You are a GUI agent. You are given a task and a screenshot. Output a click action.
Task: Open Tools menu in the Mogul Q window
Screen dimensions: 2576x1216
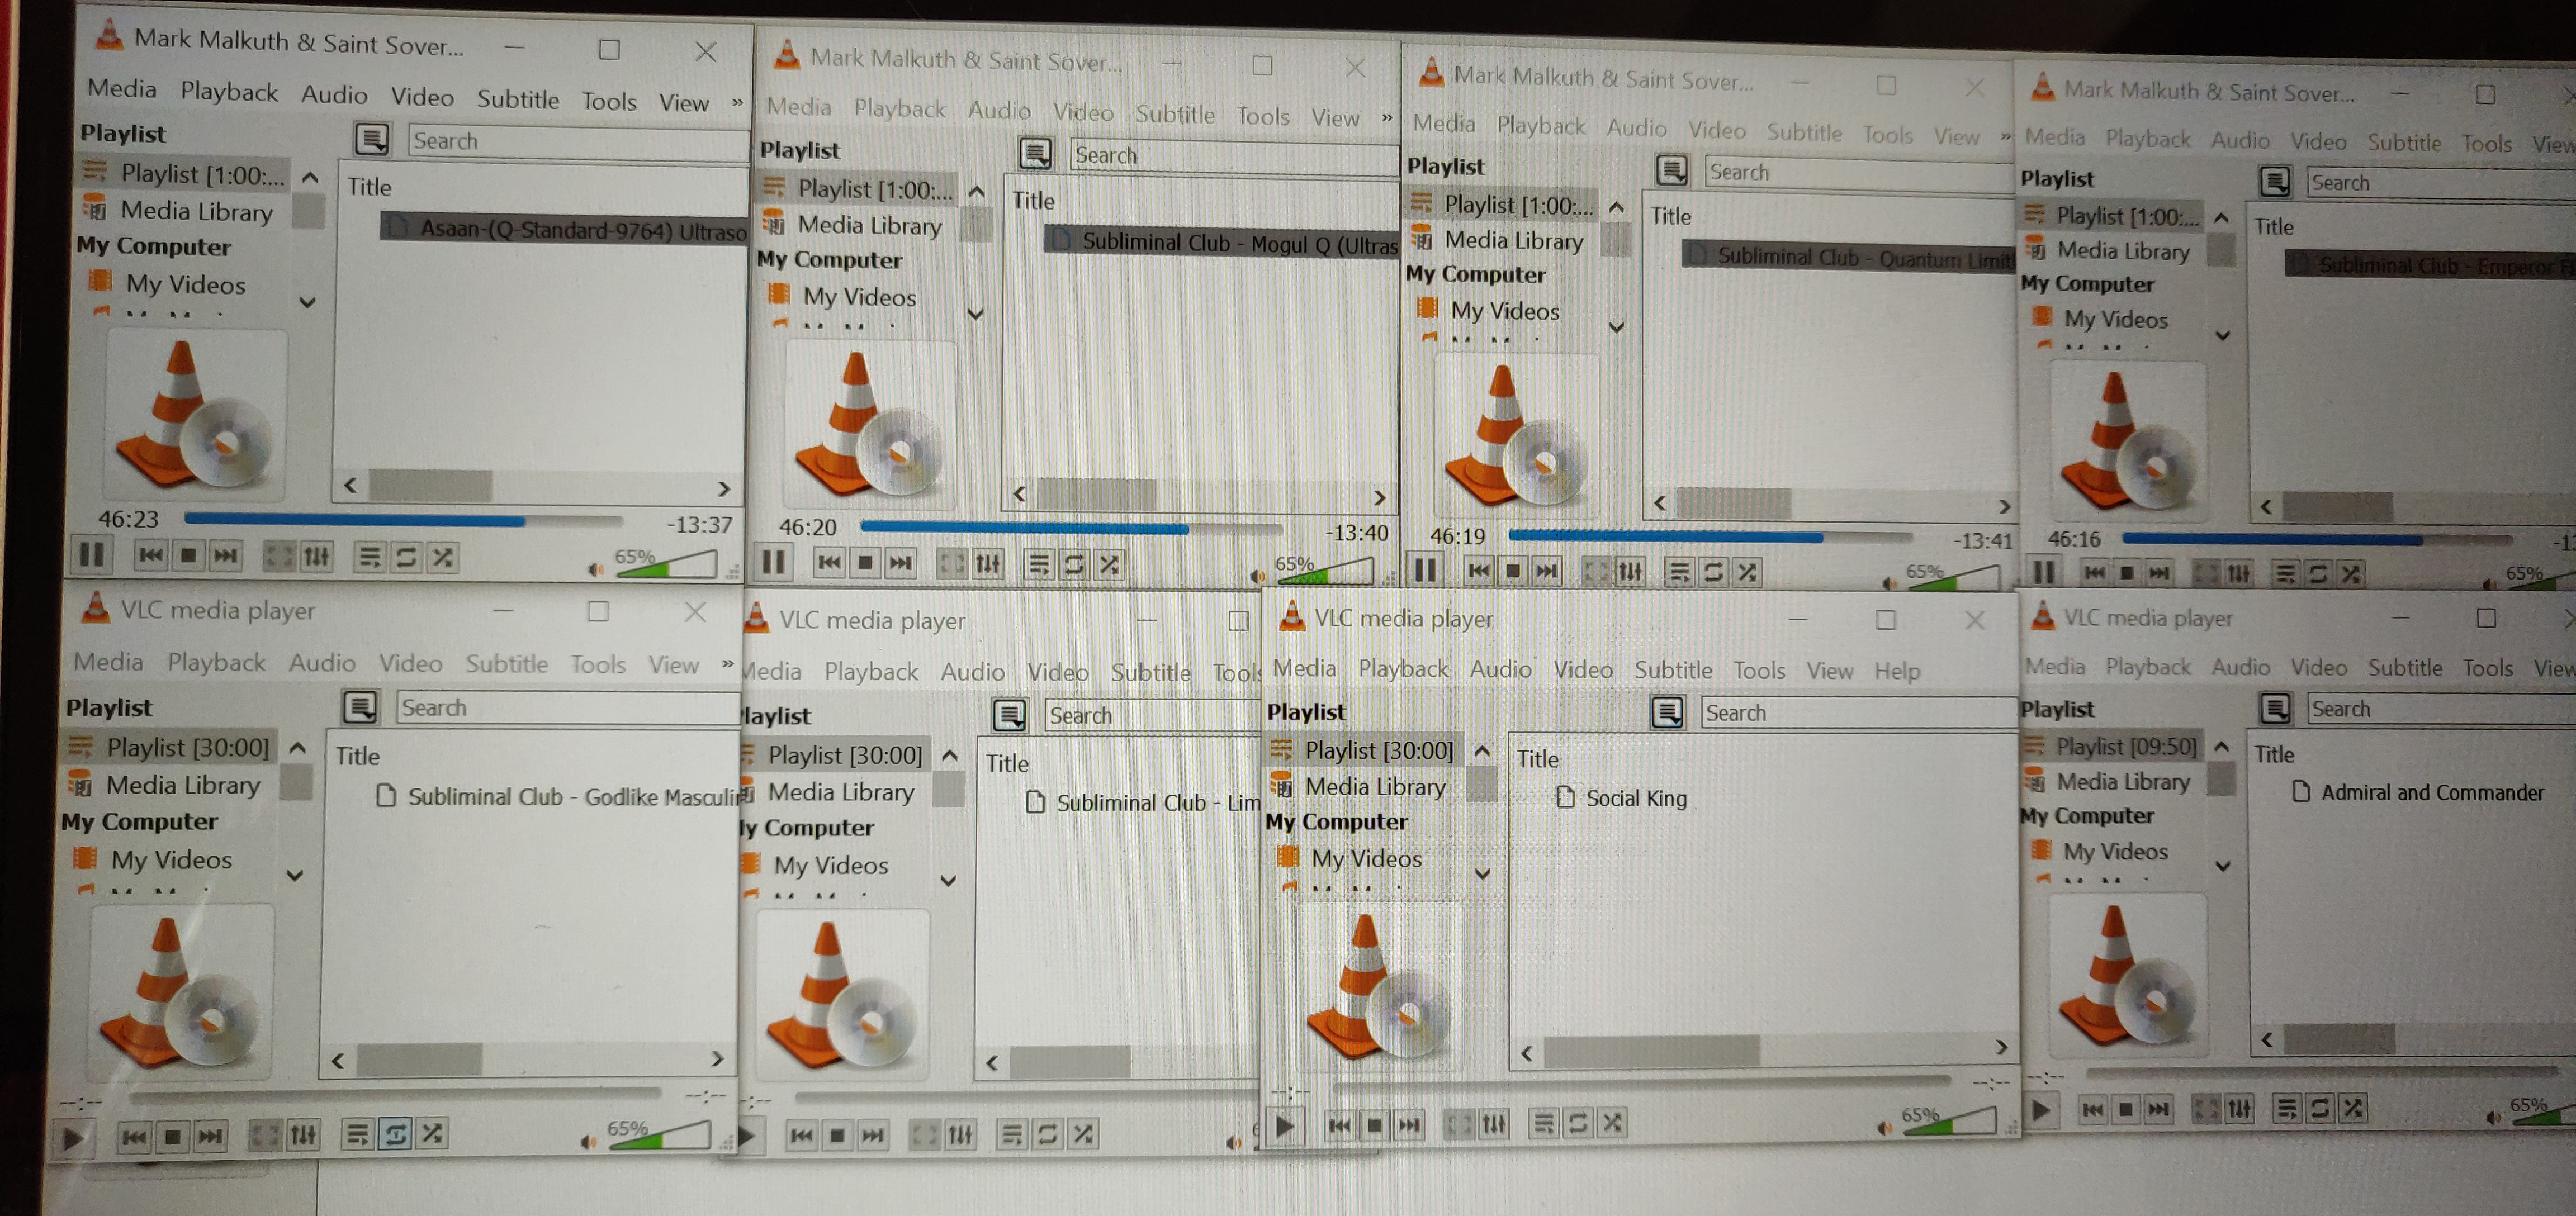pyautogui.click(x=1263, y=116)
